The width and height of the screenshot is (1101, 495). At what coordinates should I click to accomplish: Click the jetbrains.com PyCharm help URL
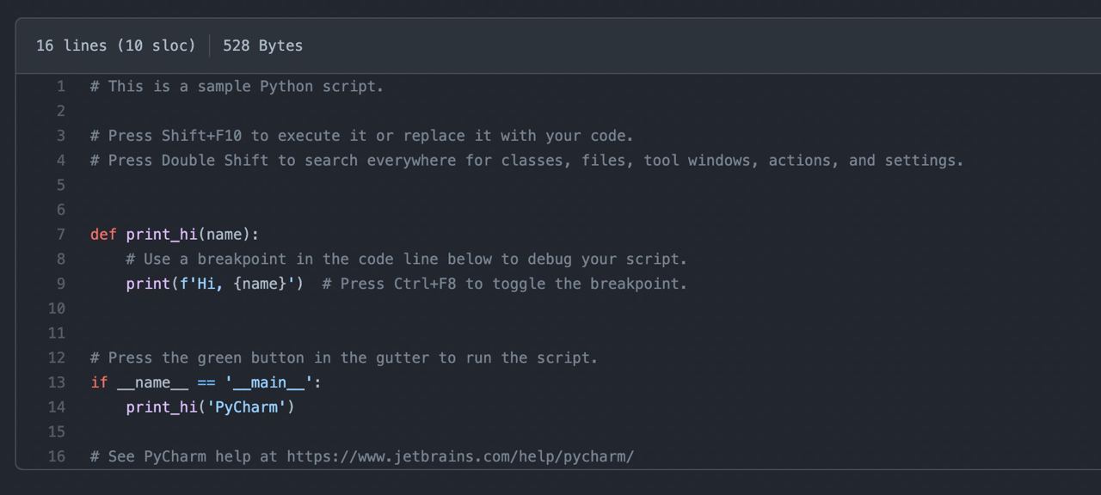(x=460, y=456)
